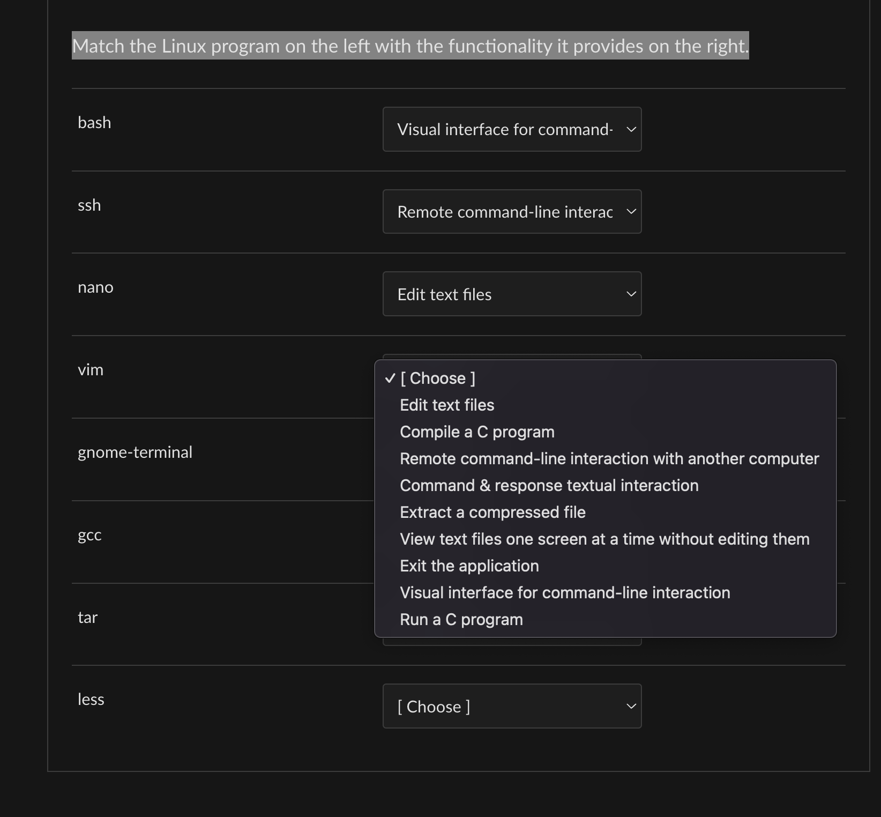This screenshot has width=881, height=817.
Task: Pick 'Compile a C program' option
Action: coord(605,432)
